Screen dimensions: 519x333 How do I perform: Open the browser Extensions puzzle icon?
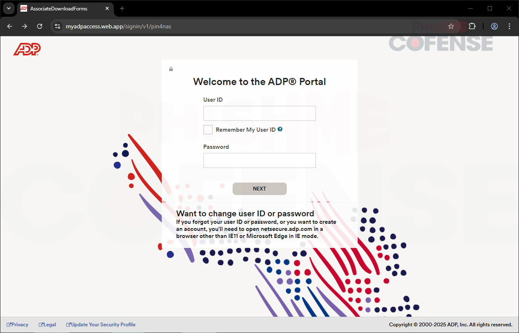pyautogui.click(x=472, y=26)
